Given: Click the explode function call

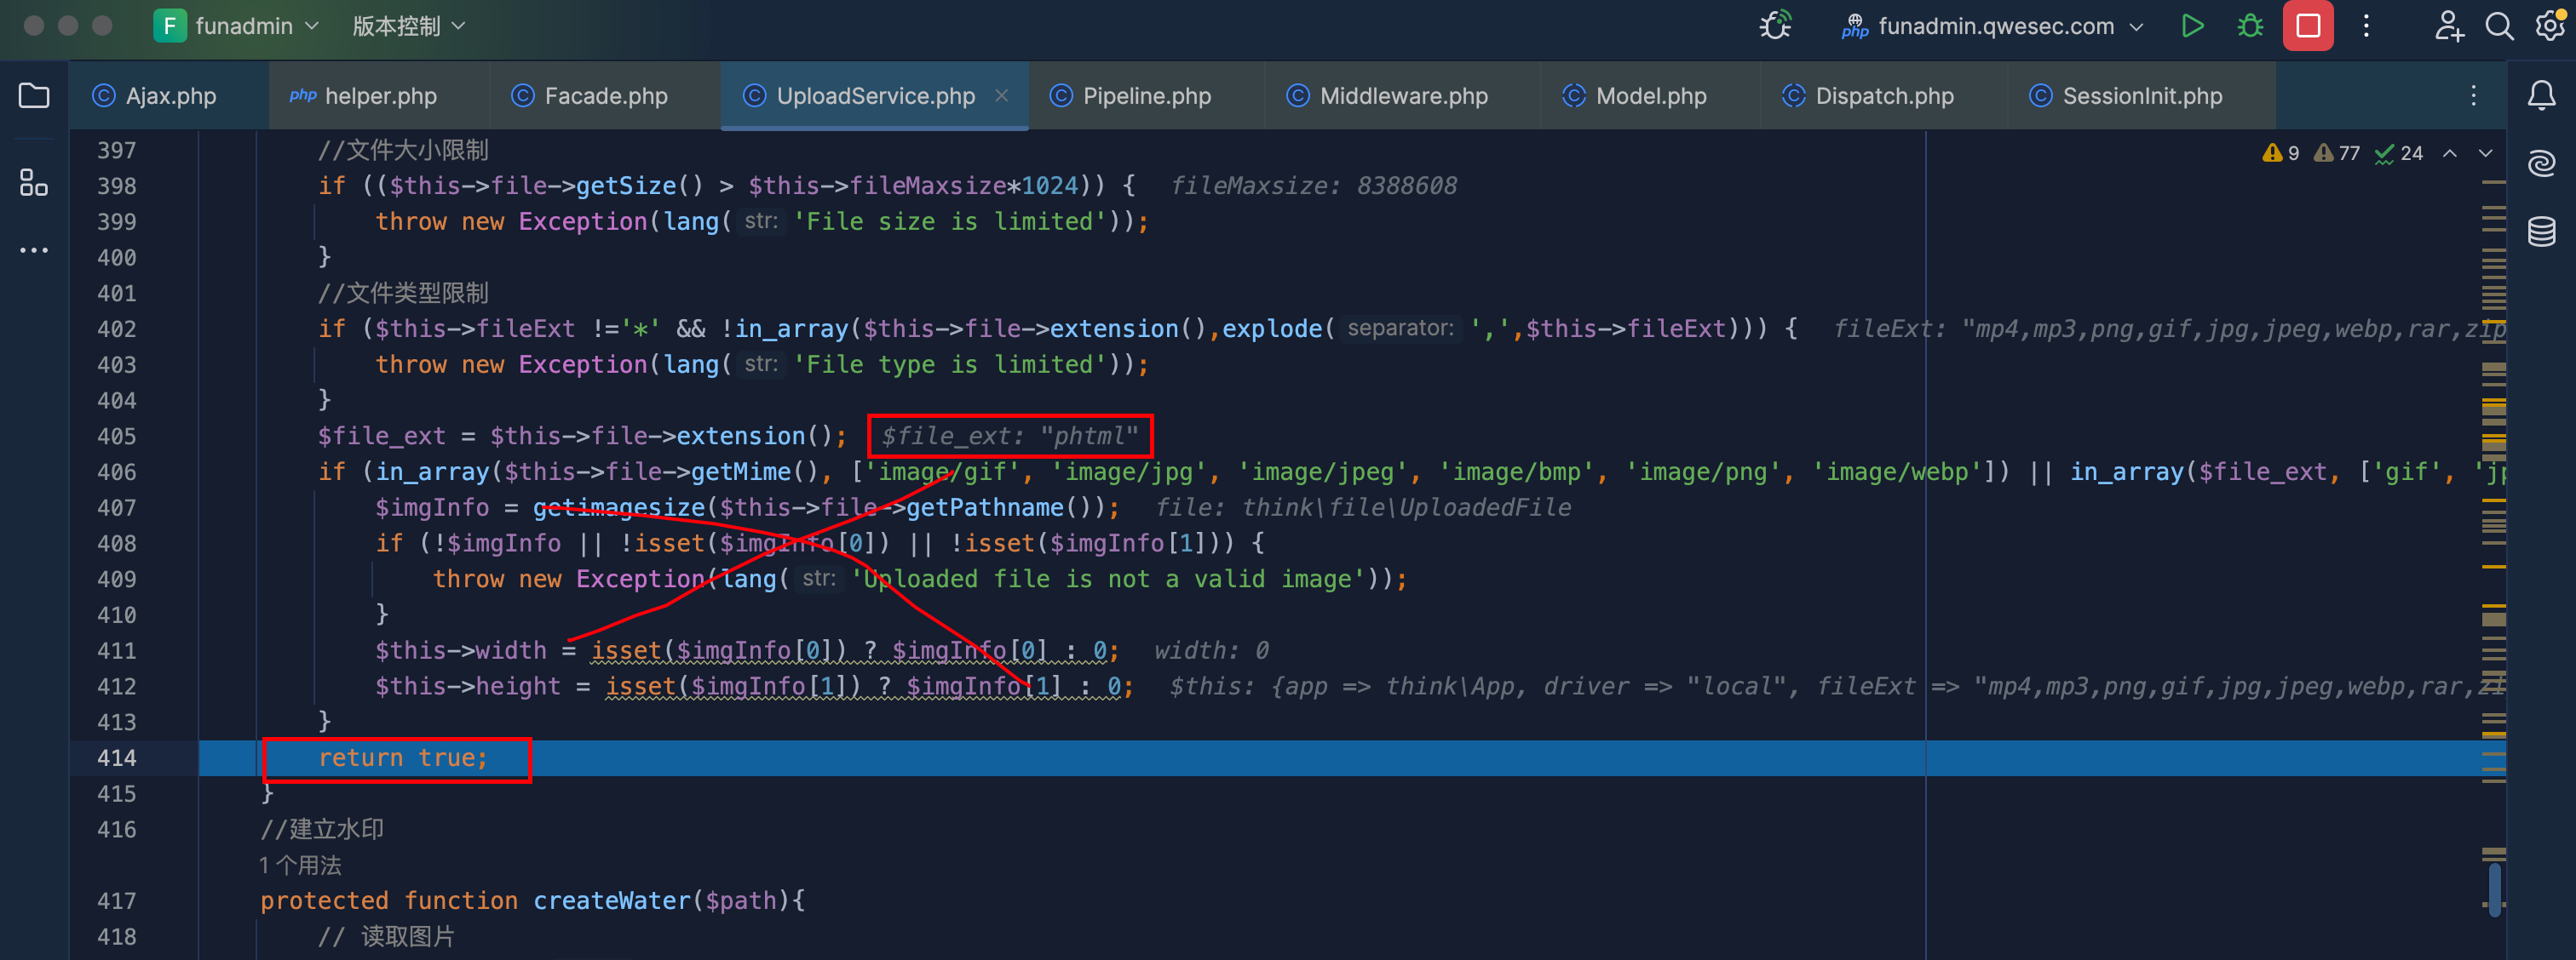Looking at the screenshot, I should coord(1272,329).
